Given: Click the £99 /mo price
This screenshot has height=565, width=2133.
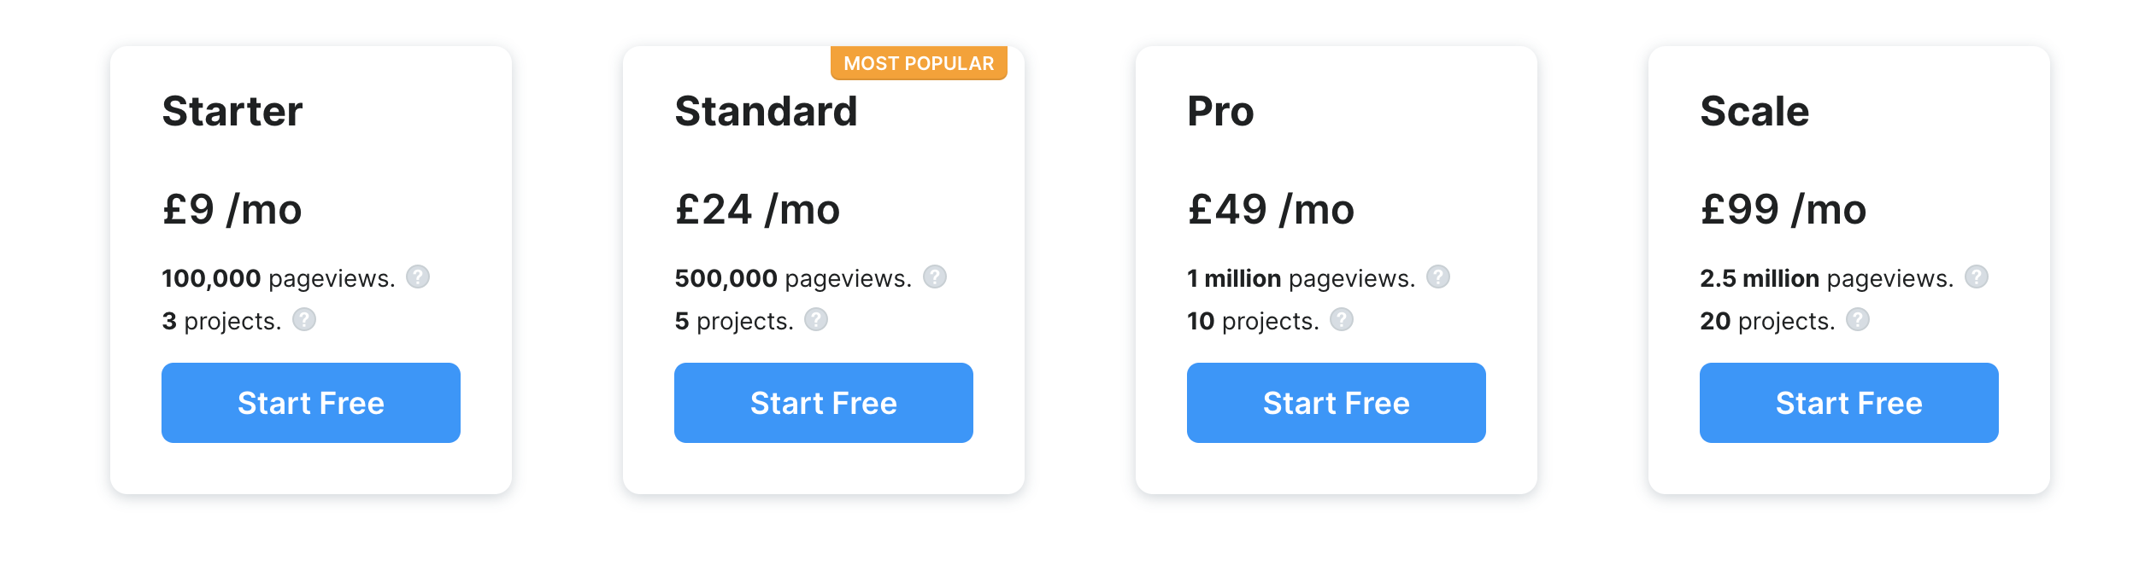Looking at the screenshot, I should pos(1783,210).
